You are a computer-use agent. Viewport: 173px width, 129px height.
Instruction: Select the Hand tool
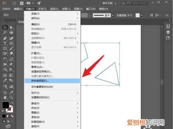point(5,98)
